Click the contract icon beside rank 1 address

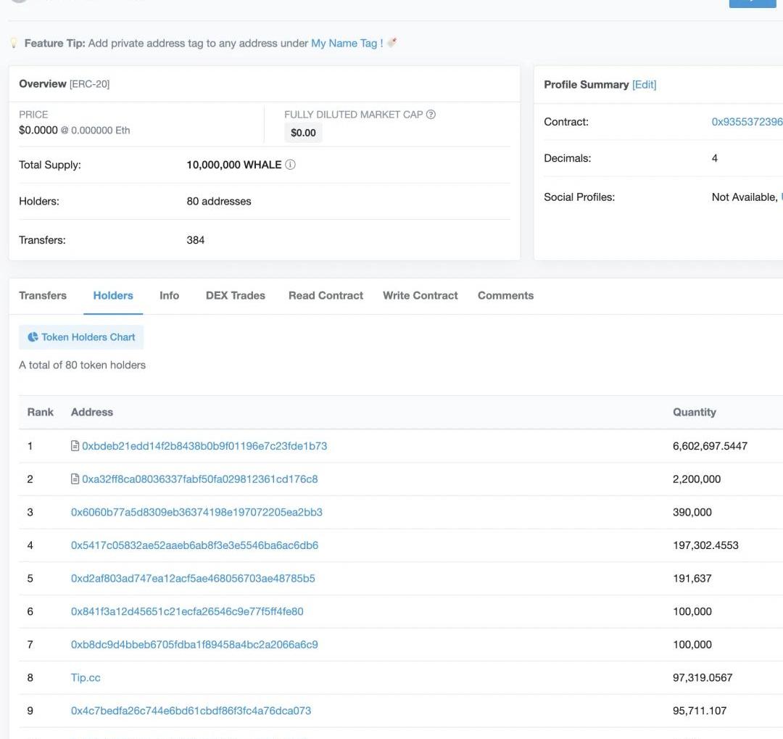tap(75, 446)
